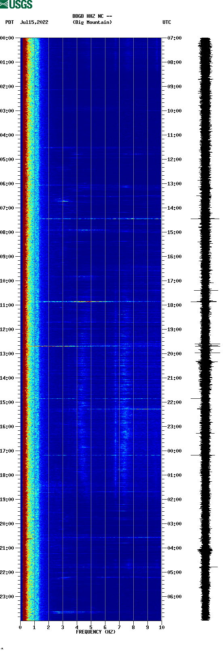Screen dimensions: 223x653
Task: Click the 17:00 PDT label on left axis
Action: (x=7, y=451)
